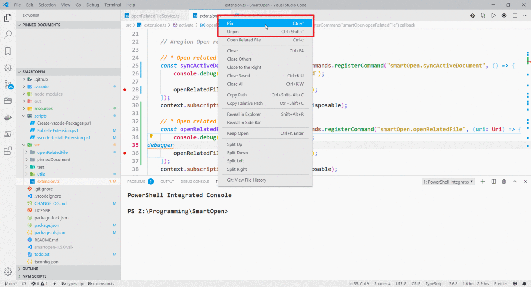Toggle the breakpoint on line 28

tap(125, 89)
